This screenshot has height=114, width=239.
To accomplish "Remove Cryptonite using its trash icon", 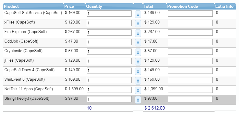I will (x=138, y=52).
